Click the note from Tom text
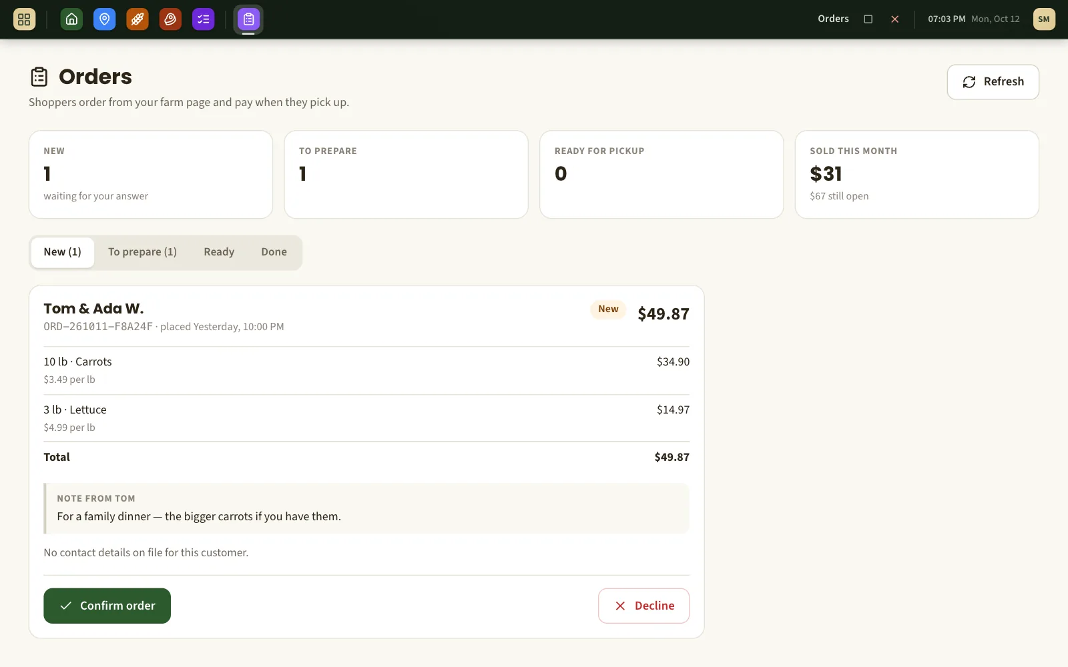The width and height of the screenshot is (1068, 667). point(199,517)
